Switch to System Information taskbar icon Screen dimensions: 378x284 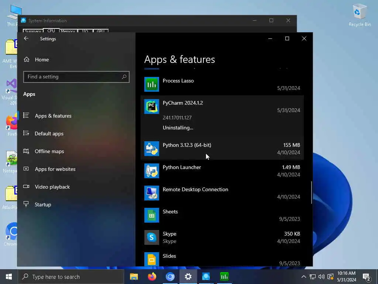(206, 277)
